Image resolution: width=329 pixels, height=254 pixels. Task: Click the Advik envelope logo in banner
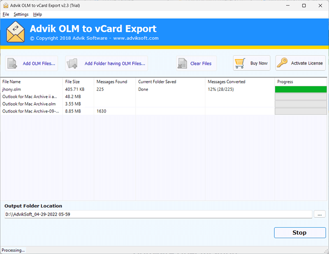[16, 32]
